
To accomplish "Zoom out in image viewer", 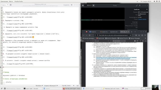I will (83, 5).
